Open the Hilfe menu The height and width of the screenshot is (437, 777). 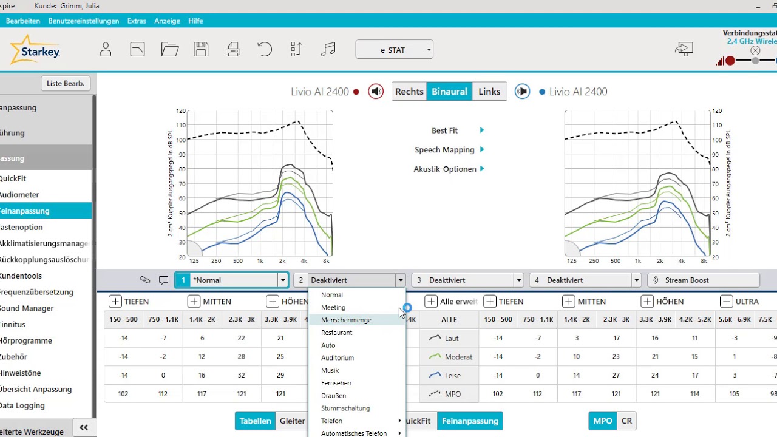tap(195, 21)
